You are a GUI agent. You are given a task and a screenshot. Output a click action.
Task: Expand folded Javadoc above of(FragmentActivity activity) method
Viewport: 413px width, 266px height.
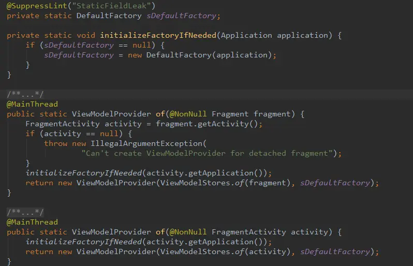(x=25, y=212)
